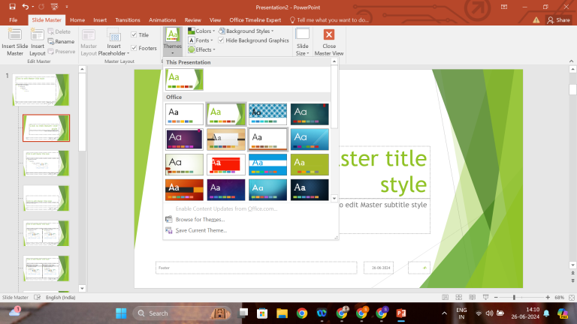Open the Review tab
Image resolution: width=577 pixels, height=324 pixels.
coord(193,19)
